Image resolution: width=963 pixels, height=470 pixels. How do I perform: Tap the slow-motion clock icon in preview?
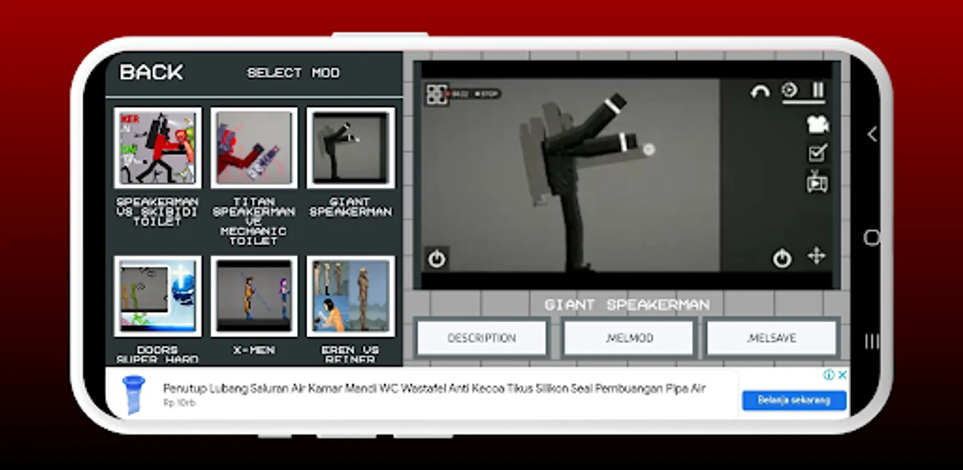(790, 90)
